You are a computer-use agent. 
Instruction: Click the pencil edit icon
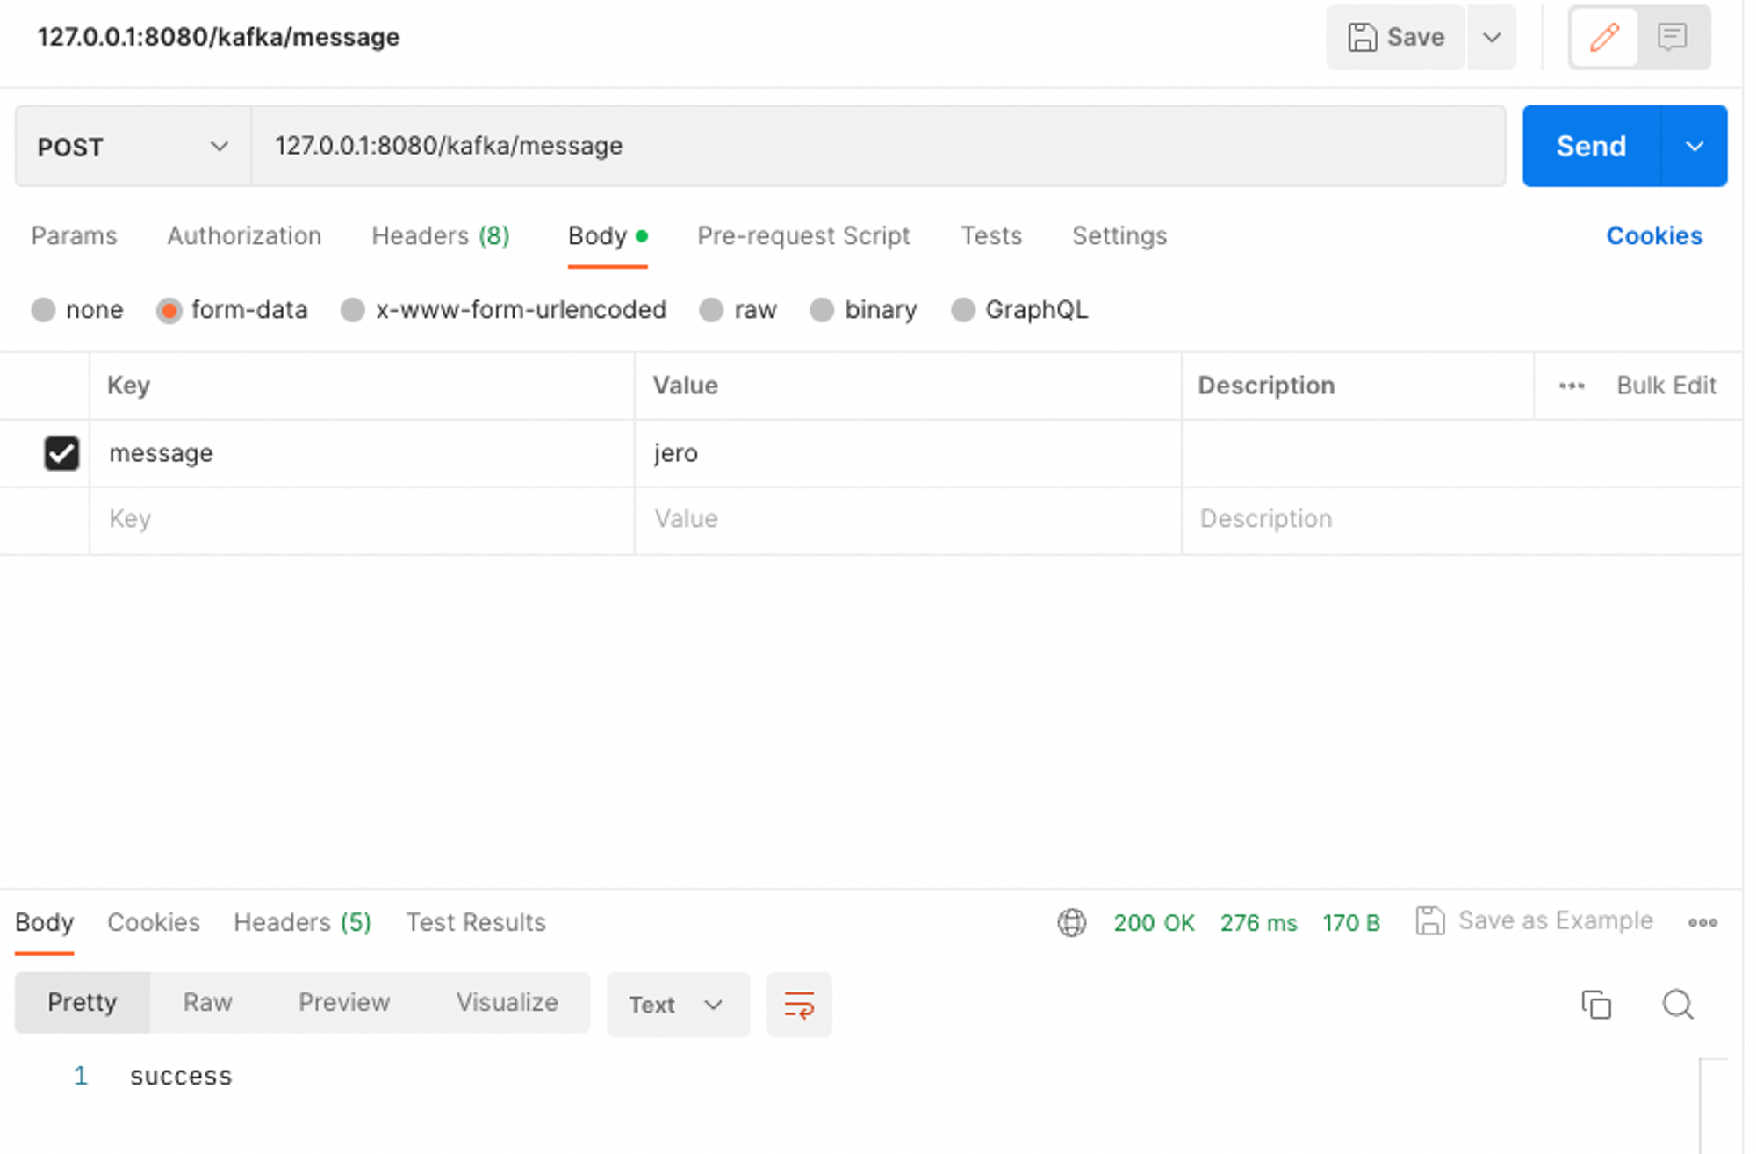pyautogui.click(x=1603, y=38)
